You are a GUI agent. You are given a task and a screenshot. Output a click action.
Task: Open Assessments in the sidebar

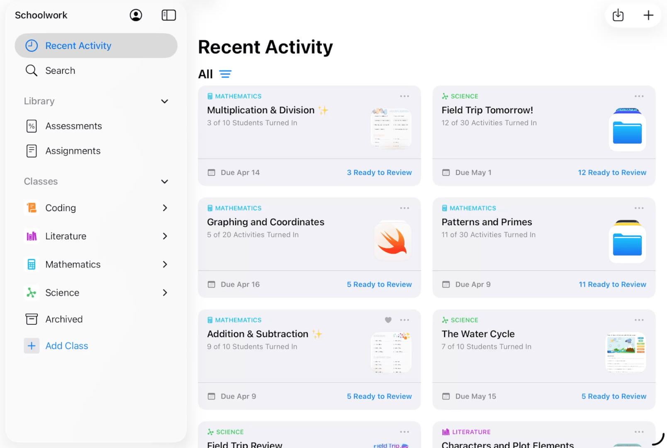[73, 126]
